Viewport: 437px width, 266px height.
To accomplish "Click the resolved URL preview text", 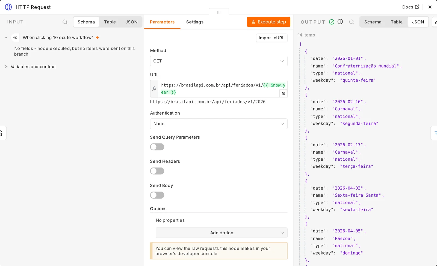I will (x=208, y=102).
